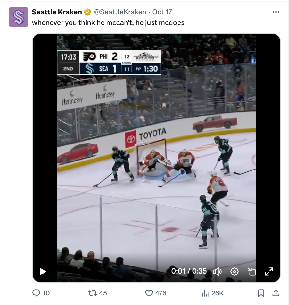Bookmark this Kraken post
The width and height of the screenshot is (289, 305).
point(261,293)
